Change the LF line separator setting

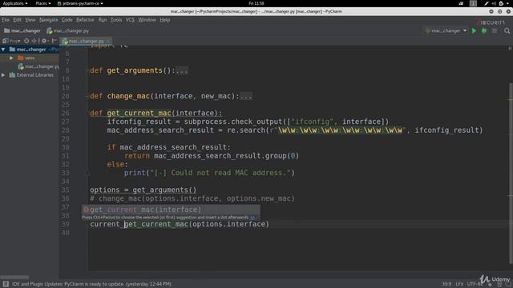[x=459, y=284]
